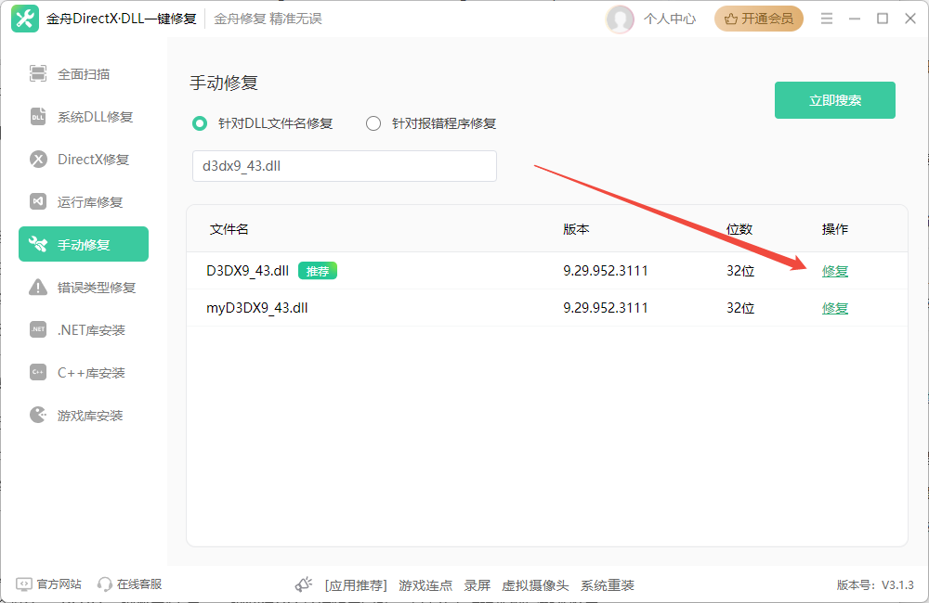
Task: Click the runtime library repair icon
Action: tap(38, 202)
